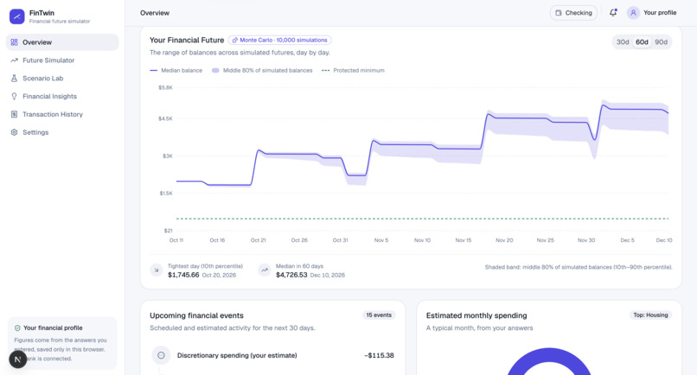Click the 15 events badge
This screenshot has width=697, height=375.
[x=379, y=315]
